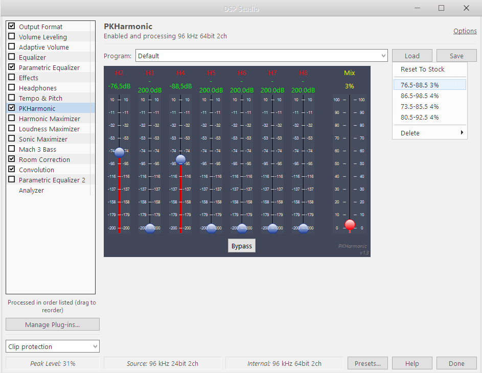This screenshot has height=373, width=482.
Task: Open the Clip protection dropdown
Action: tap(53, 346)
